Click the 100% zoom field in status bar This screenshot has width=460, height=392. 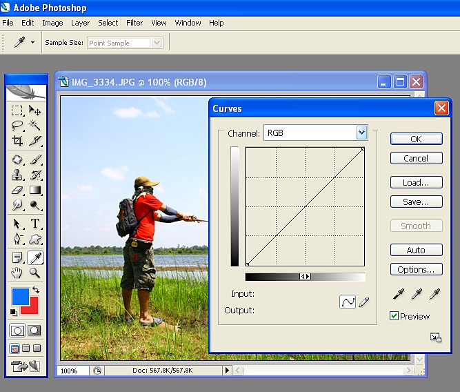(x=73, y=371)
